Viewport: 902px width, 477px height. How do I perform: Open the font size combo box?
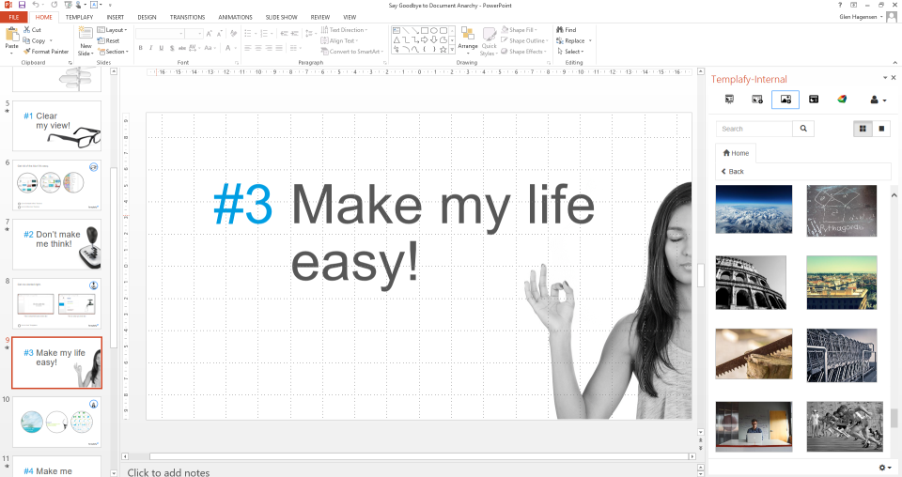coord(194,33)
